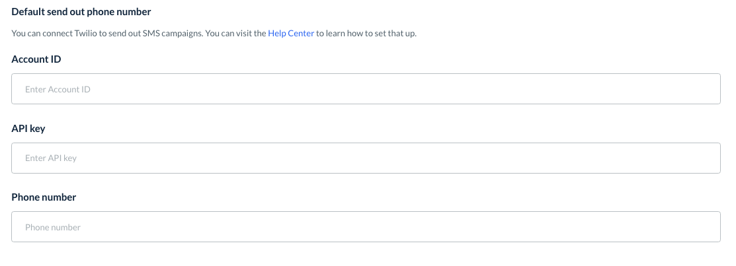Click "to learn how to set that up" text

pos(366,33)
